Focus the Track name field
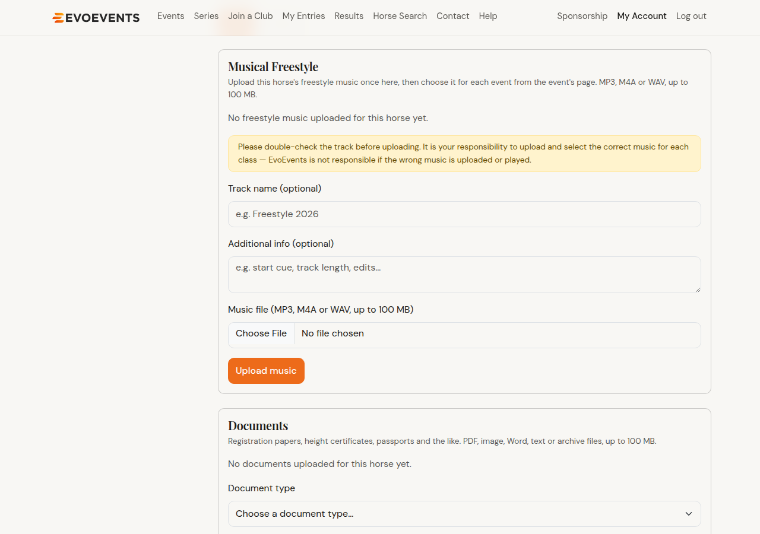The height and width of the screenshot is (534, 760). tap(464, 214)
